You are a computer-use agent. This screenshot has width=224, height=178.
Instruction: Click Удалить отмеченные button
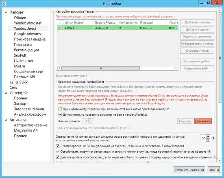pyautogui.click(x=197, y=37)
